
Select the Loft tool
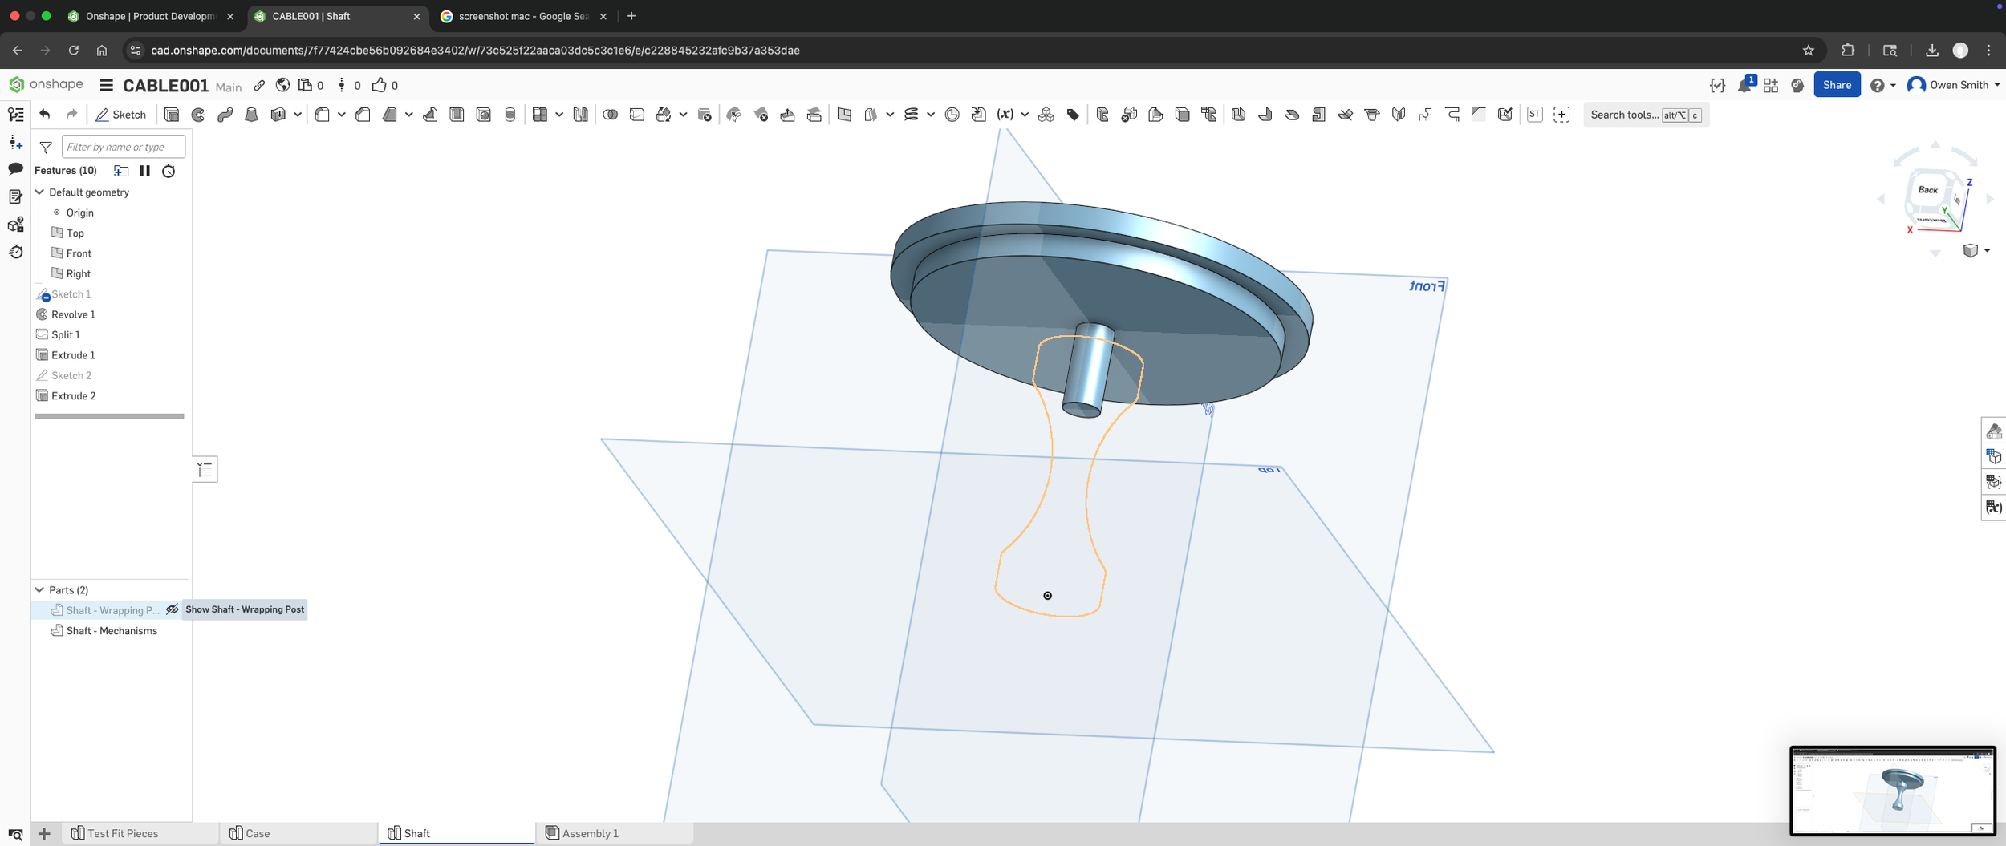coord(251,114)
